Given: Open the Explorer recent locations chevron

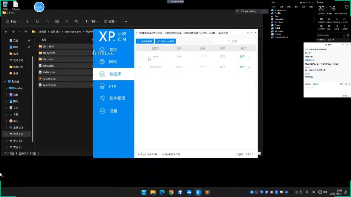Looking at the screenshot, I should [20, 32].
